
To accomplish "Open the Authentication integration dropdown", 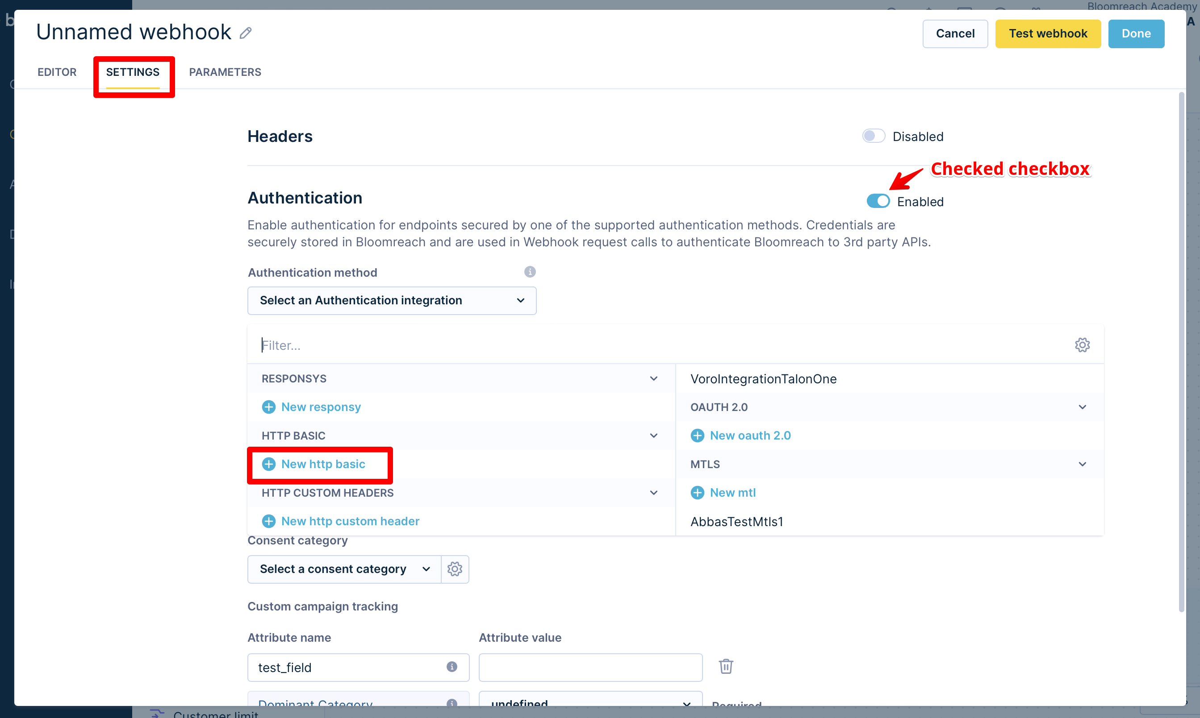I will coord(392,300).
